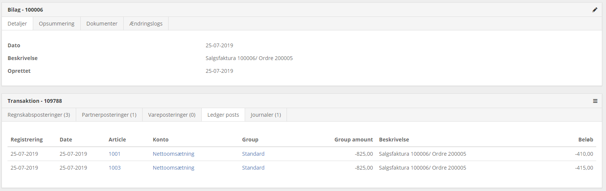The height and width of the screenshot is (191, 606).
Task: Open the Transaktion hamburger menu icon
Action: (595, 101)
